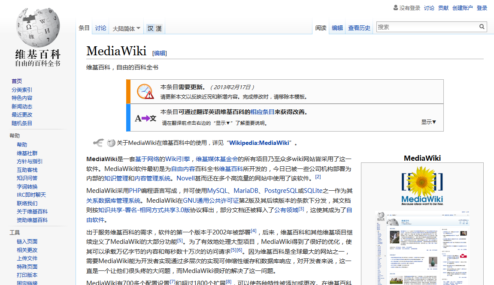
Task: Open the 贡献 link in top bar
Action: [x=443, y=8]
